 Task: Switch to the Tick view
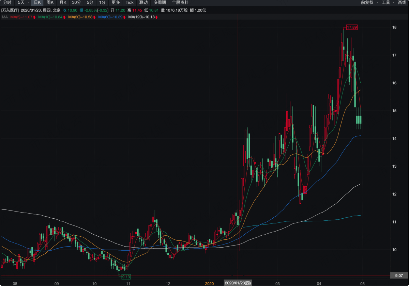click(x=130, y=2)
